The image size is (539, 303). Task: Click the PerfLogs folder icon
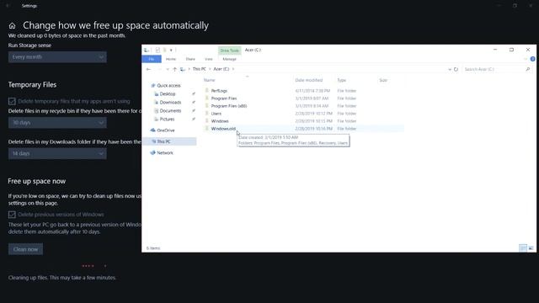point(207,90)
